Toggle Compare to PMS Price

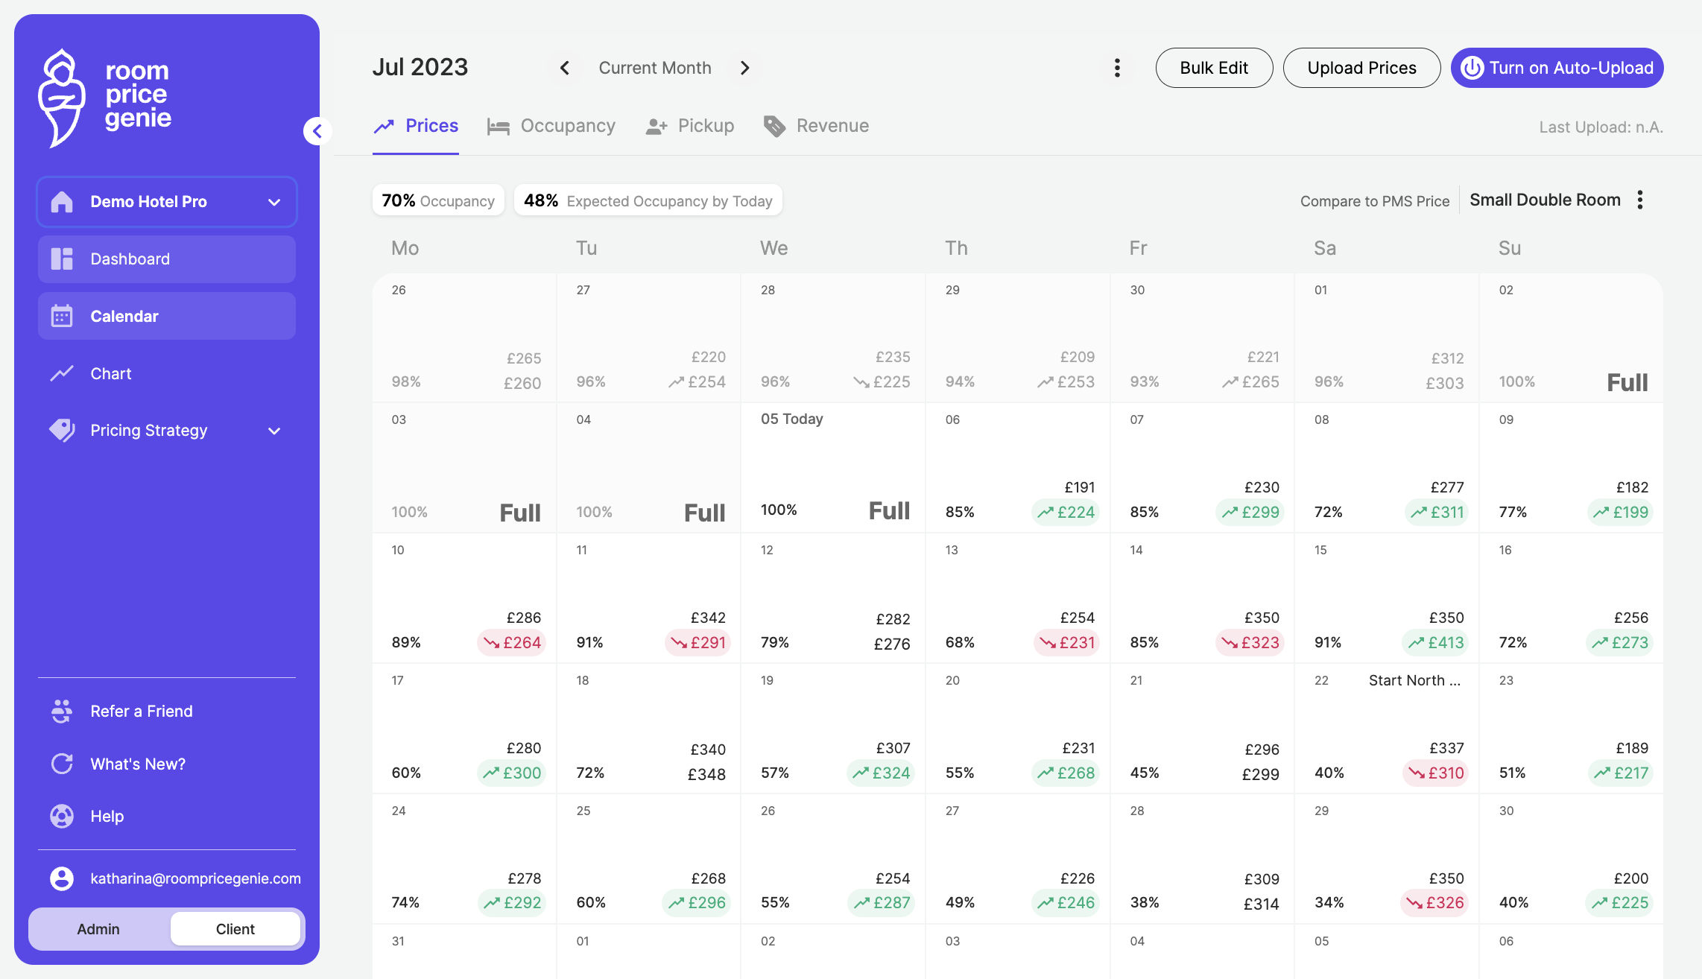pyautogui.click(x=1374, y=201)
